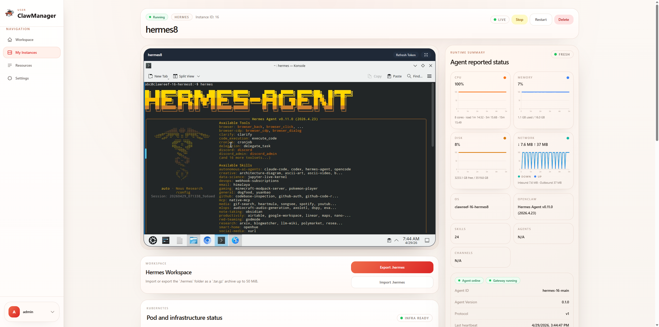
Task: Click the Refresh Token button
Action: (x=406, y=55)
